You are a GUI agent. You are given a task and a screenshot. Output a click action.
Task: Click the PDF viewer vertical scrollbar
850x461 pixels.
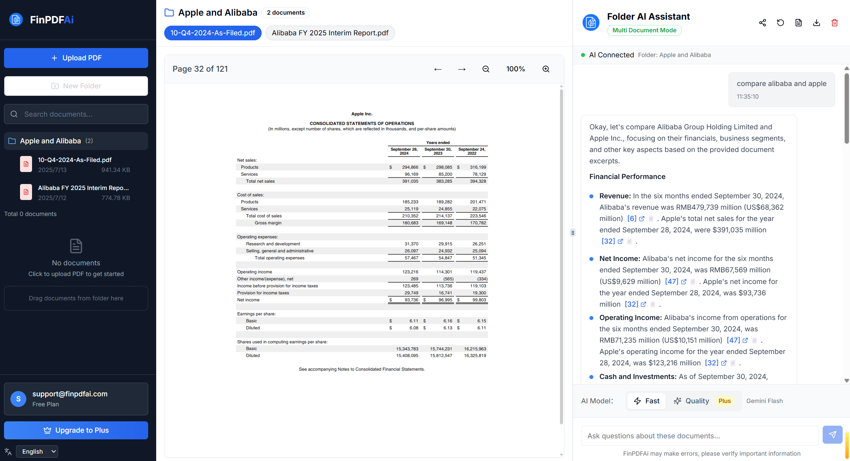tap(561, 257)
